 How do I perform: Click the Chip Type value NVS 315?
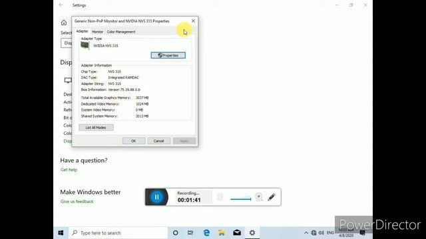click(x=114, y=72)
